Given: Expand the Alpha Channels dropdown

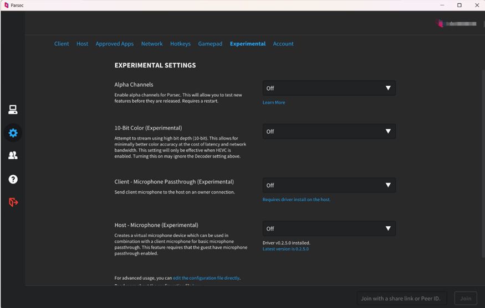Looking at the screenshot, I should [x=329, y=88].
